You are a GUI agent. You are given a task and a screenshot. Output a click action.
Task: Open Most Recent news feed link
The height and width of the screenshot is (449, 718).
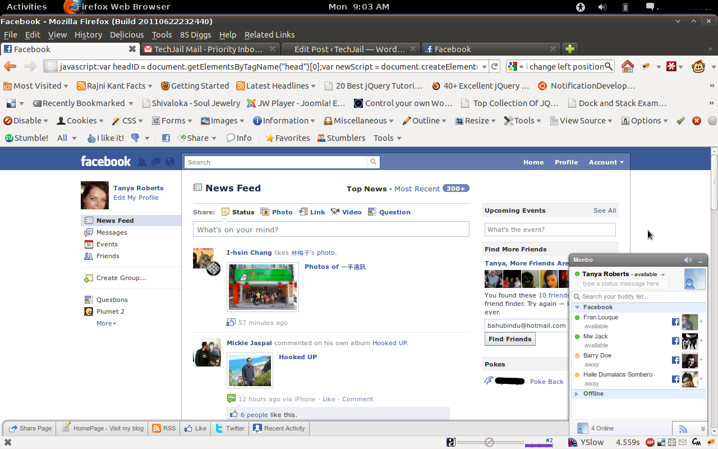pyautogui.click(x=417, y=189)
